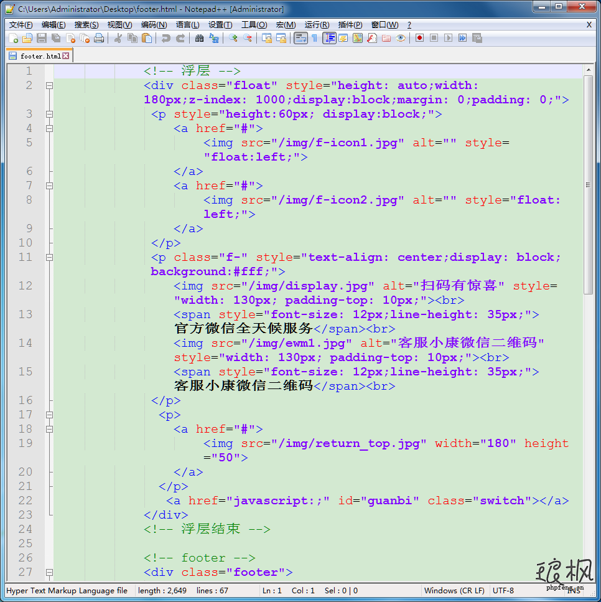Click the Redo arrow icon
This screenshot has height=602, width=601.
click(180, 38)
